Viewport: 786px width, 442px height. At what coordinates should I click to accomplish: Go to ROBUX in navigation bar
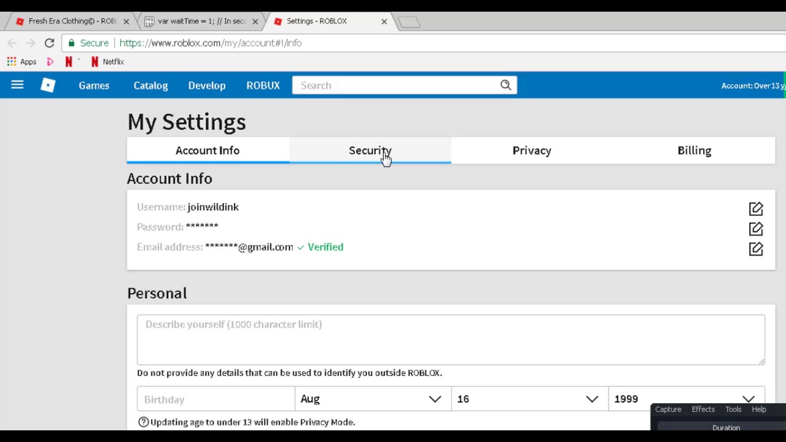point(263,85)
